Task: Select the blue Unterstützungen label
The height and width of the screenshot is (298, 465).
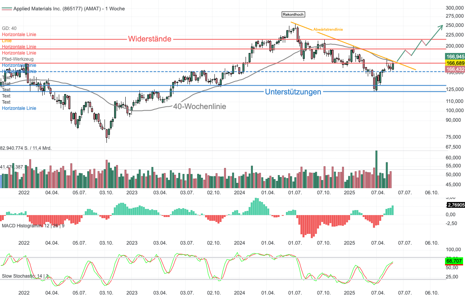Action: point(293,92)
